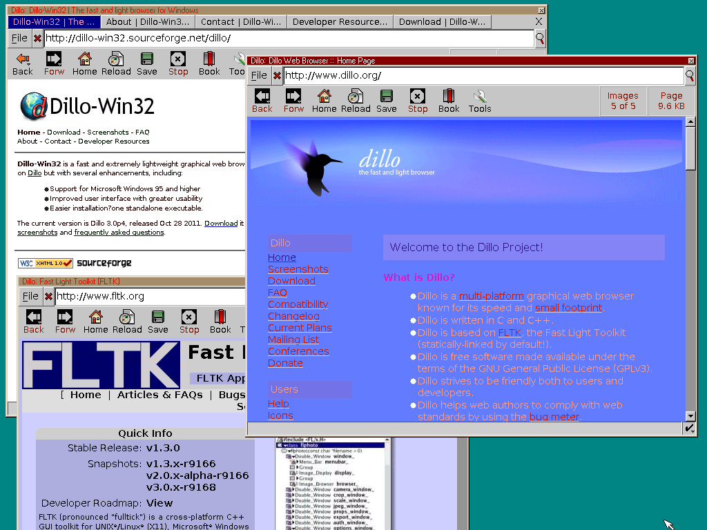Screen dimensions: 707x530
Task: Click the Reload icon in the dillo.org window
Action: (356, 101)
